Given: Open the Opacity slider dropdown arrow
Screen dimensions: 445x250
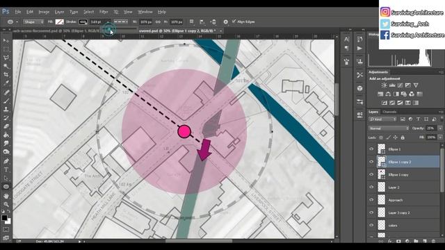Looking at the screenshot, I should 440,128.
